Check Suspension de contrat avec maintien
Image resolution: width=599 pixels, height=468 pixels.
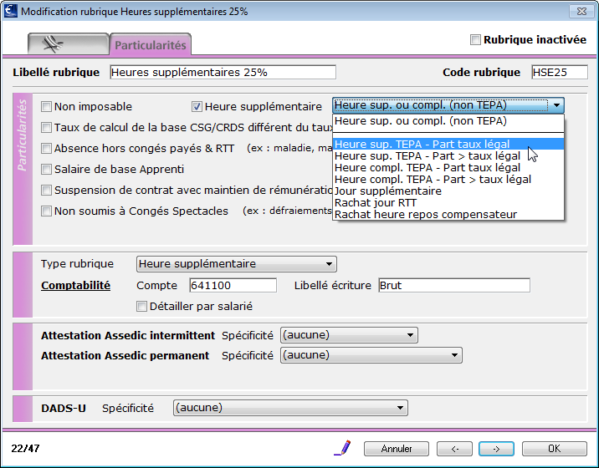pos(46,190)
